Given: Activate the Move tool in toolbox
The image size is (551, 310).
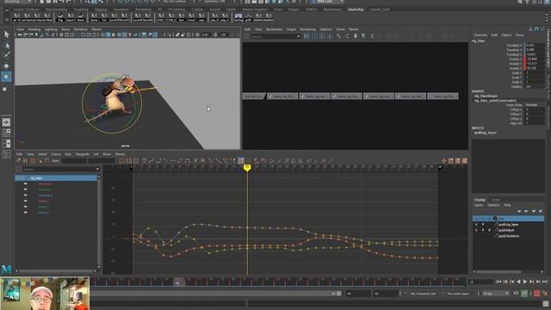Looking at the screenshot, I should click(6, 65).
